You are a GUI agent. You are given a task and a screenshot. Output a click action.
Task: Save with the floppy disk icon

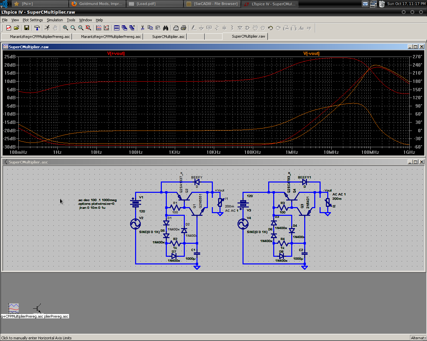pyautogui.click(x=27, y=28)
